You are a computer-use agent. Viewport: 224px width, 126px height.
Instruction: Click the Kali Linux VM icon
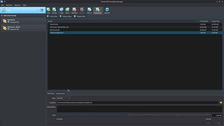click(5, 21)
